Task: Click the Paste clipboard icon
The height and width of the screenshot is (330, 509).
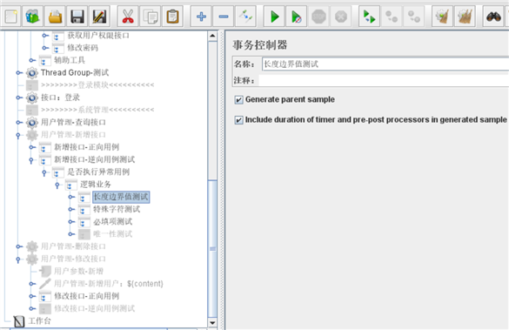Action: point(172,17)
